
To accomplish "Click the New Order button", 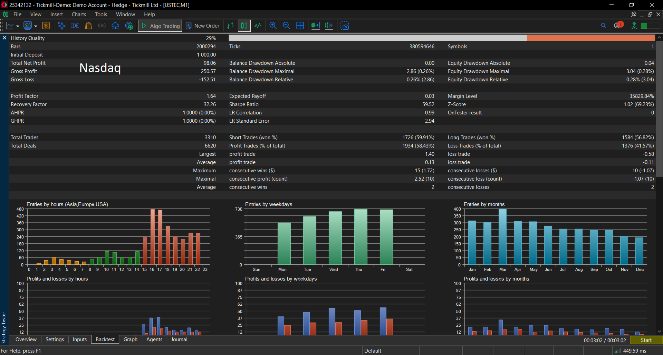I will coord(203,26).
